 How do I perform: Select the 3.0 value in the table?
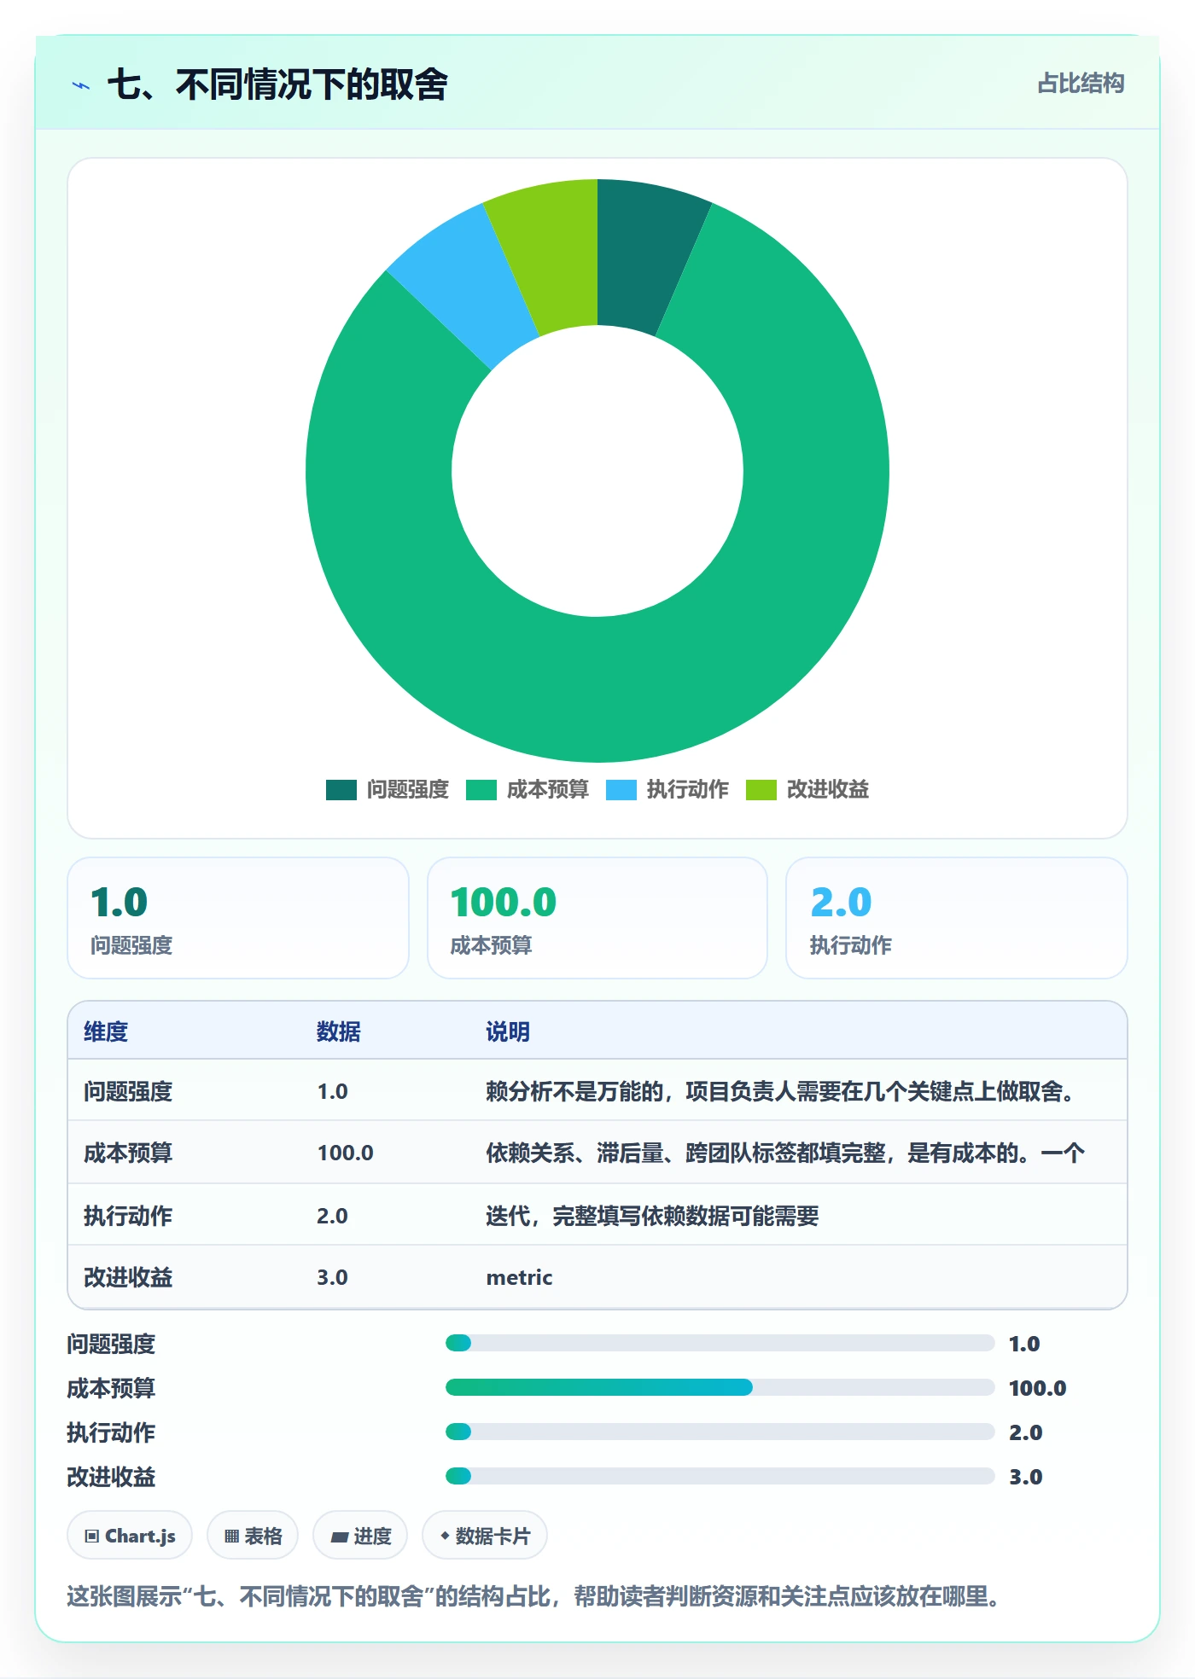(x=332, y=1277)
